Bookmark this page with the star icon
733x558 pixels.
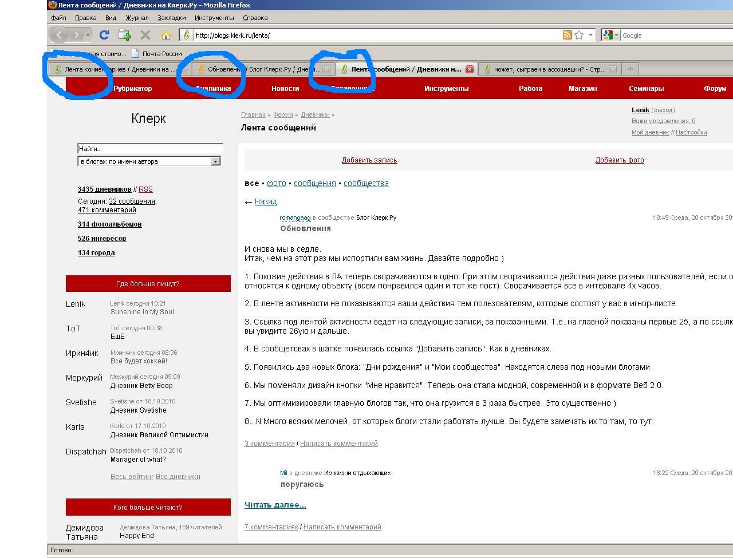pos(579,35)
